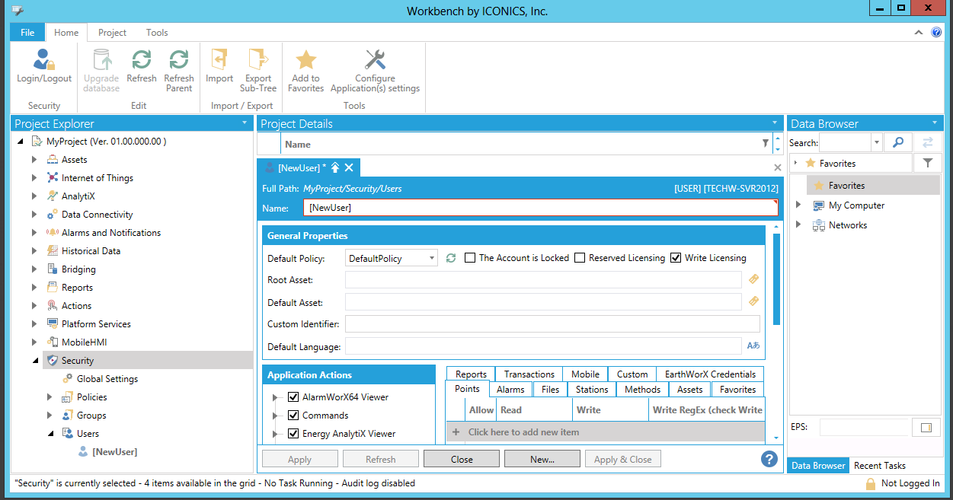
Task: Expand the Alarms and Notifications node
Action: click(34, 233)
